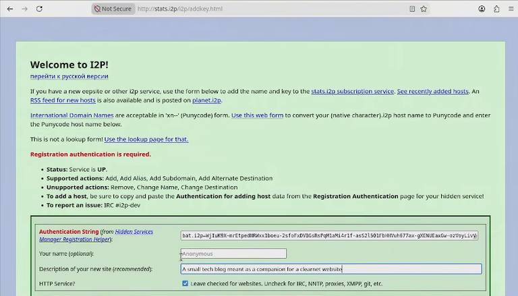Click 'Registration authentication is required.' text
Screen dimensions: 518x296
tap(90, 154)
